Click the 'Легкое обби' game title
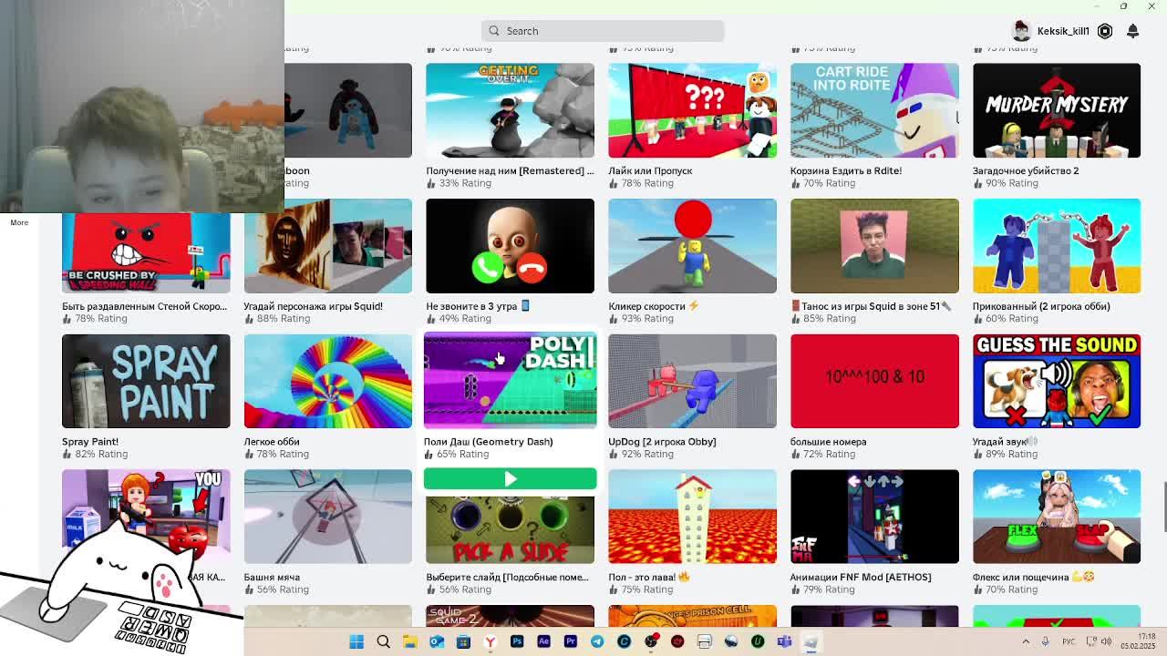This screenshot has width=1167, height=656. click(272, 442)
